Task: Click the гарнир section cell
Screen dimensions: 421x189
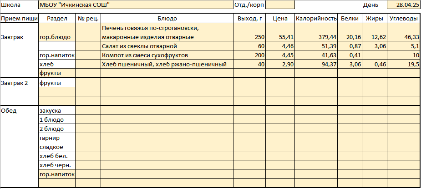Action: [x=57, y=138]
